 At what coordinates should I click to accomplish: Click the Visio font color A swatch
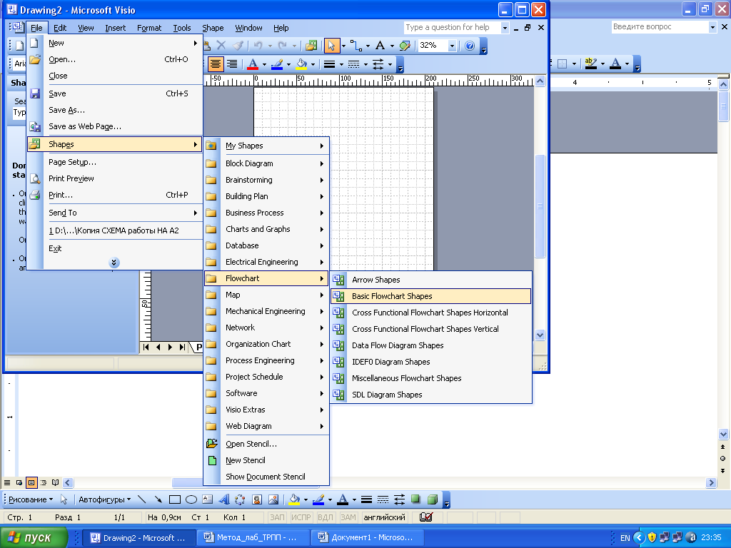[x=253, y=64]
